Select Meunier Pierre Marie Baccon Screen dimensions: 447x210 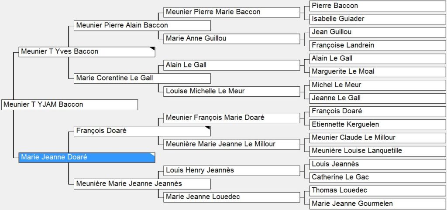tap(232, 12)
